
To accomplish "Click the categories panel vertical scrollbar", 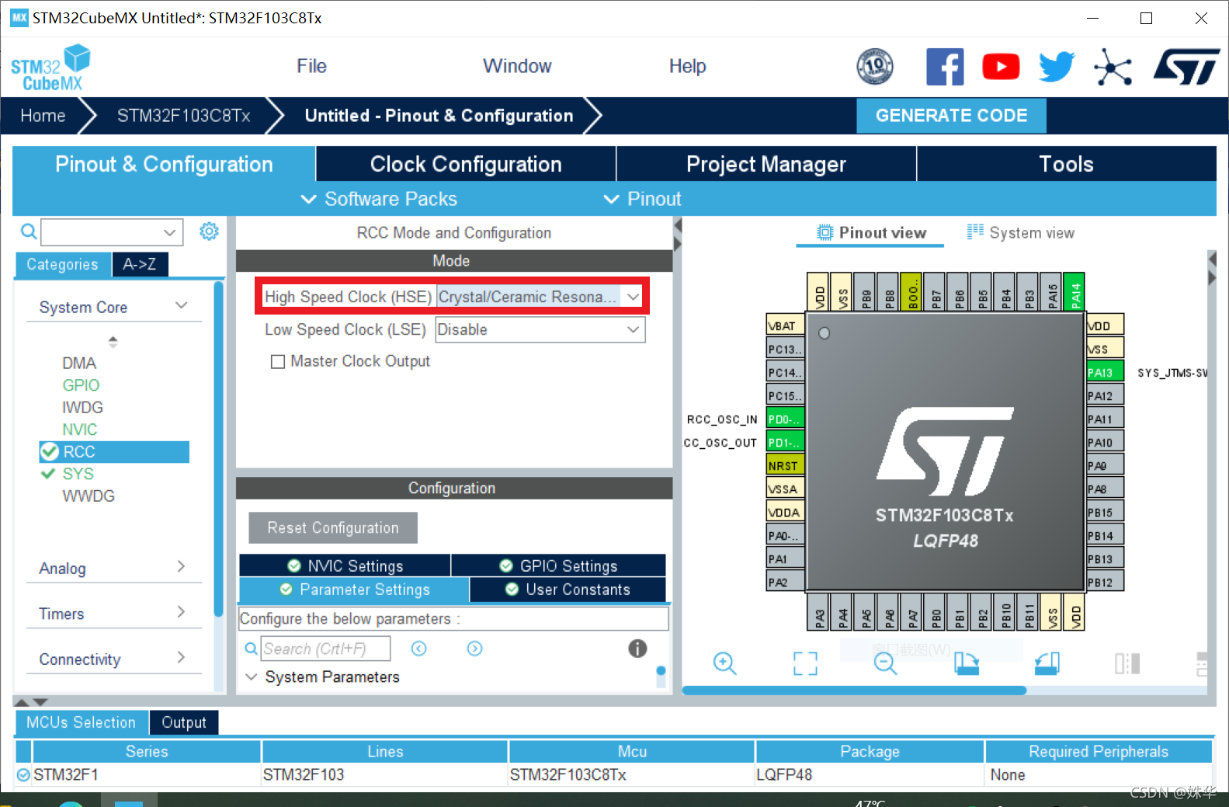I will 219,448.
